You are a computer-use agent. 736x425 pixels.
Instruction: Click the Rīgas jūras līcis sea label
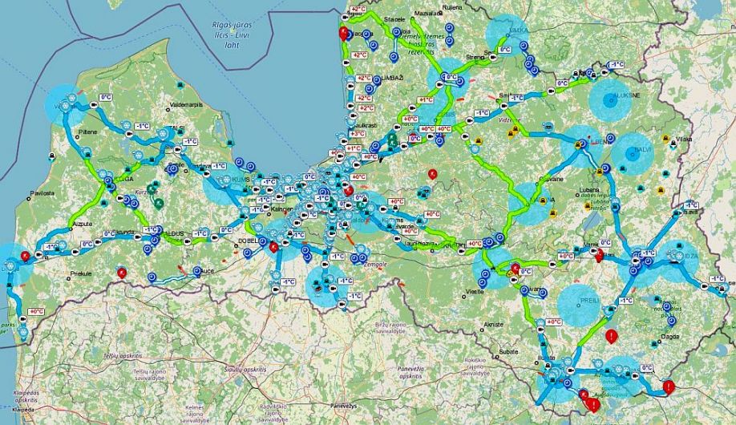(x=232, y=34)
